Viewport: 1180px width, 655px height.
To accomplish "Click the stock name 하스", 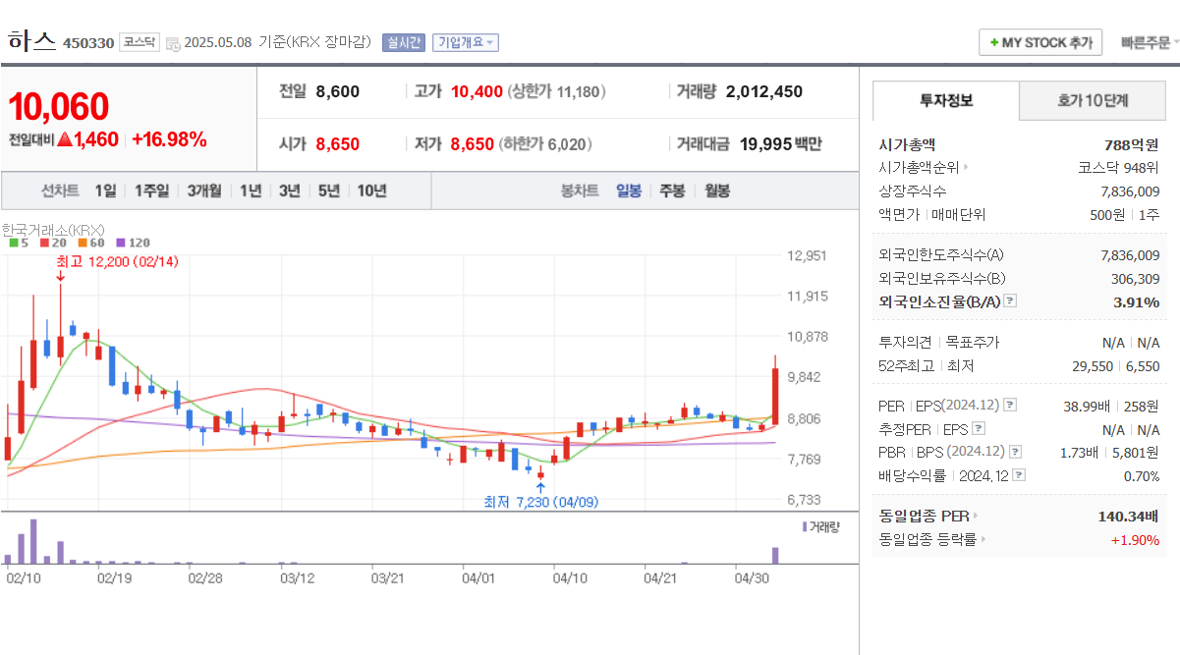I will tap(30, 41).
